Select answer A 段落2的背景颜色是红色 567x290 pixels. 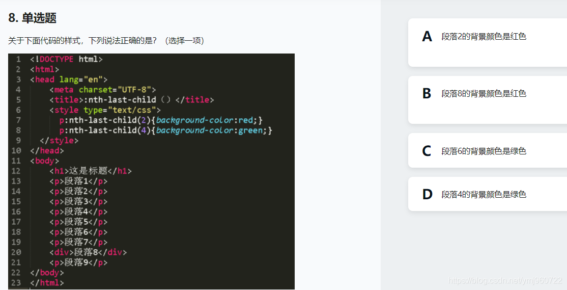coord(488,42)
